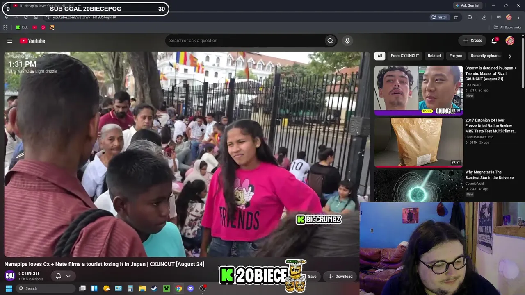Open the Magnetar video thumbnail
This screenshot has width=525, height=295.
pyautogui.click(x=418, y=186)
